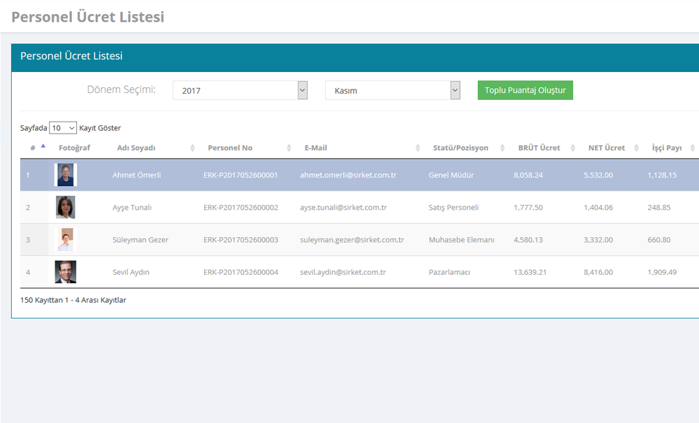Click the suleyman.gezer@sirket.com.tr email
The width and height of the screenshot is (699, 423).
352,240
